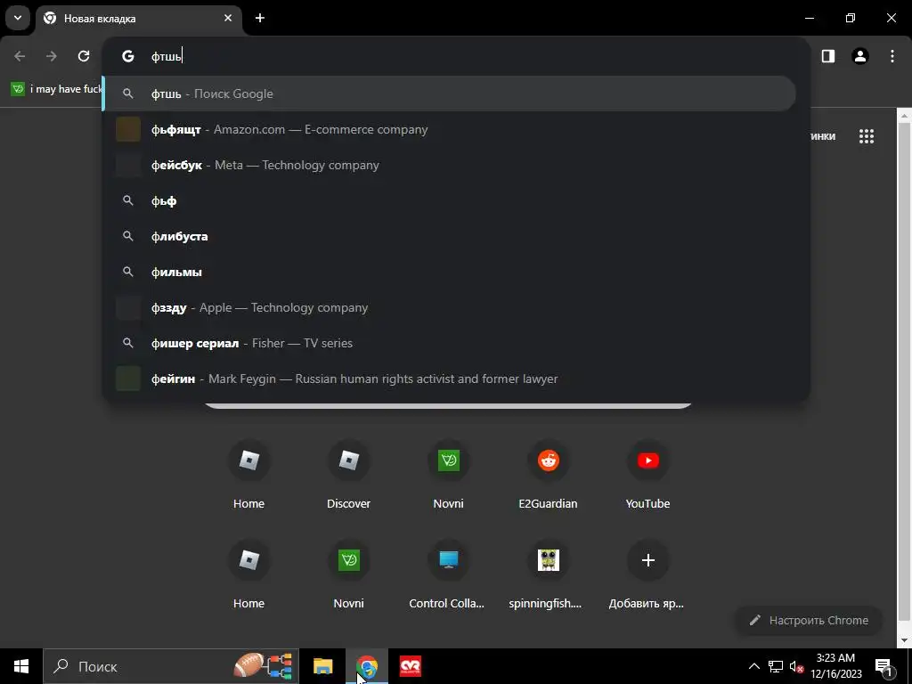Open the second-row 'Home' shortcut
The width and height of the screenshot is (912, 684).
point(249,574)
